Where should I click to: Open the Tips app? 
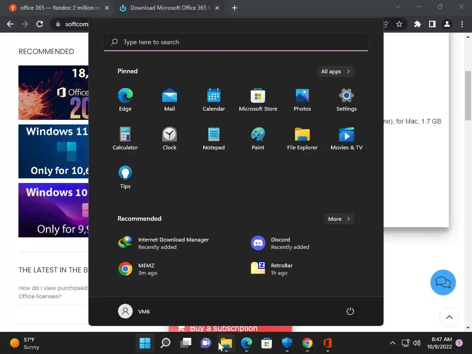tap(125, 177)
